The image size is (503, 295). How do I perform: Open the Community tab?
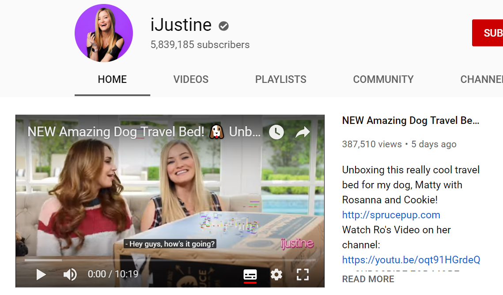(383, 79)
